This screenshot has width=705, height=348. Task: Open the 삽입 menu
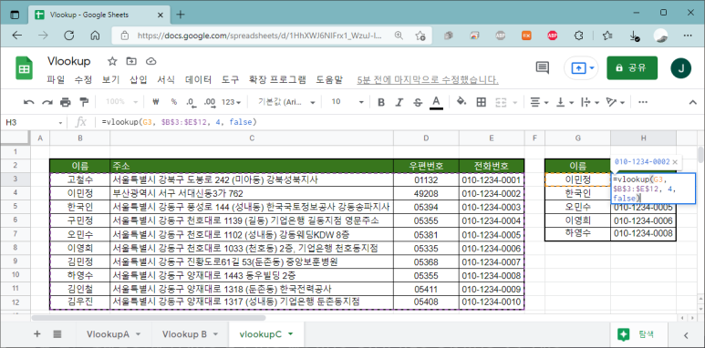[x=139, y=80]
